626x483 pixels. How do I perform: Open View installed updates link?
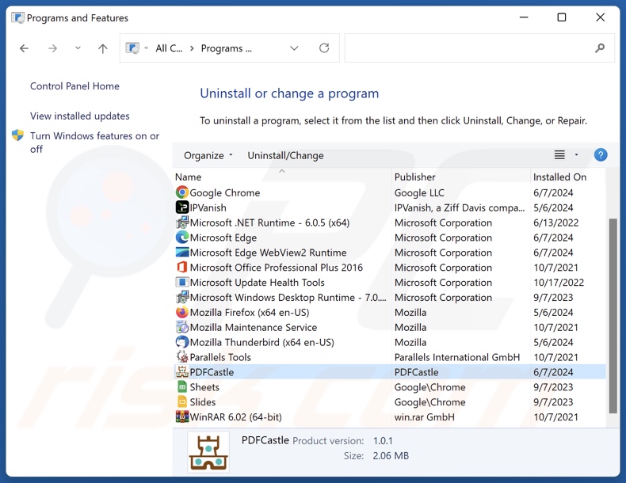tap(79, 116)
